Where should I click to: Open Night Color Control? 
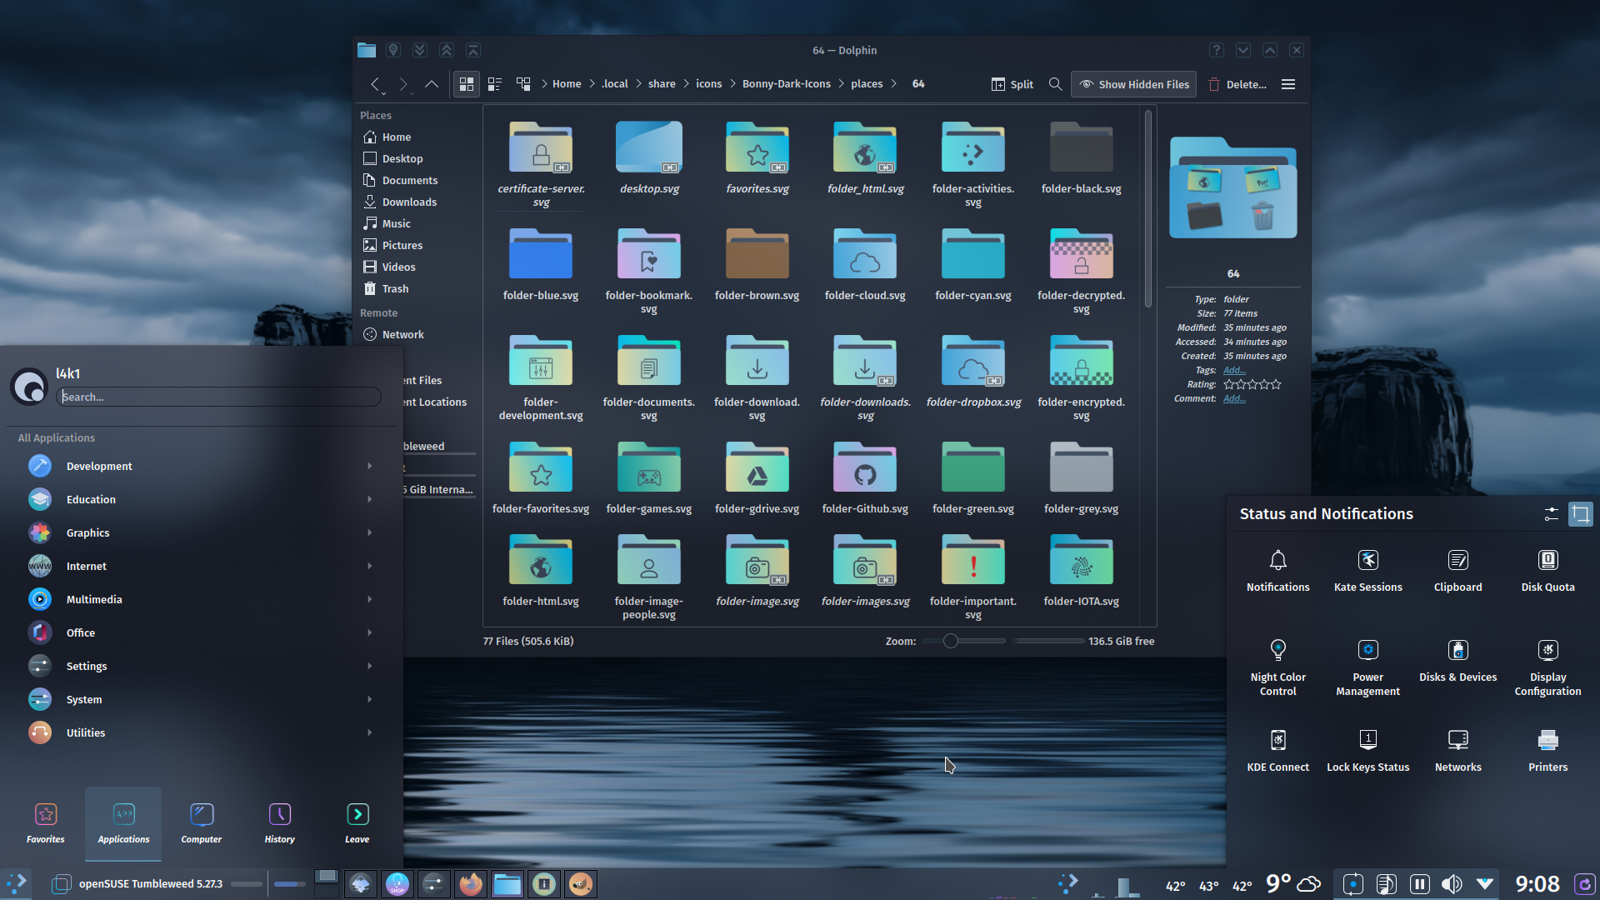[x=1278, y=667]
